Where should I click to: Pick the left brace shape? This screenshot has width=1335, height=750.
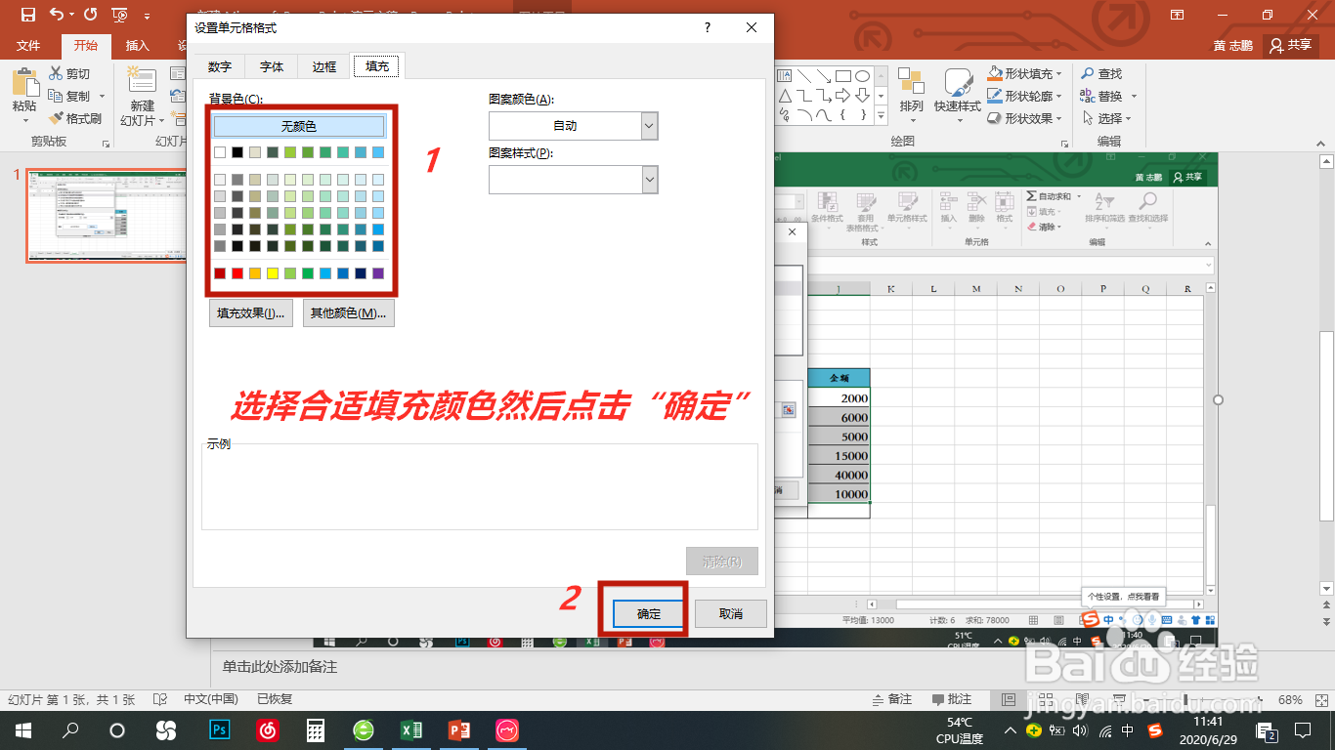[x=842, y=115]
